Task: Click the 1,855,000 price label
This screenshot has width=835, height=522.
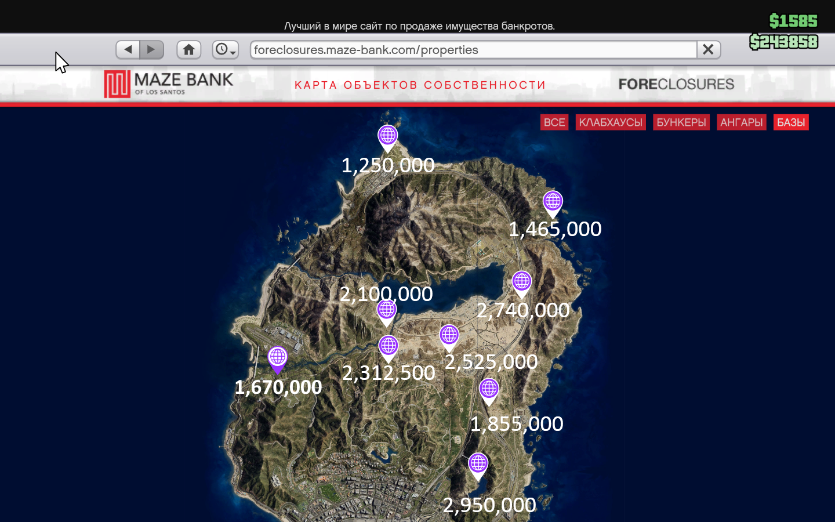Action: tap(517, 424)
